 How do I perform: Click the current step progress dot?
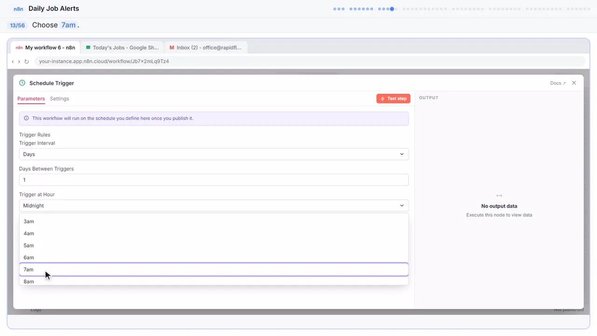tap(392, 9)
